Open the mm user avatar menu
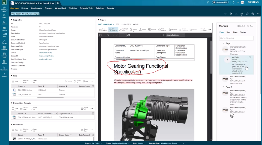Viewport: 262px width, 145px height. tap(242, 2)
